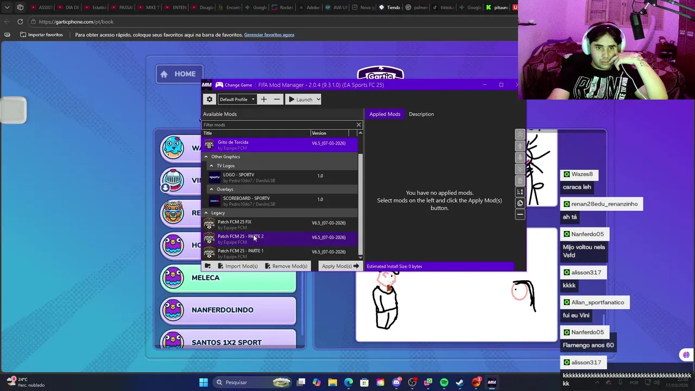This screenshot has width=695, height=391.
Task: Move mod up arrow icon
Action: point(520,146)
